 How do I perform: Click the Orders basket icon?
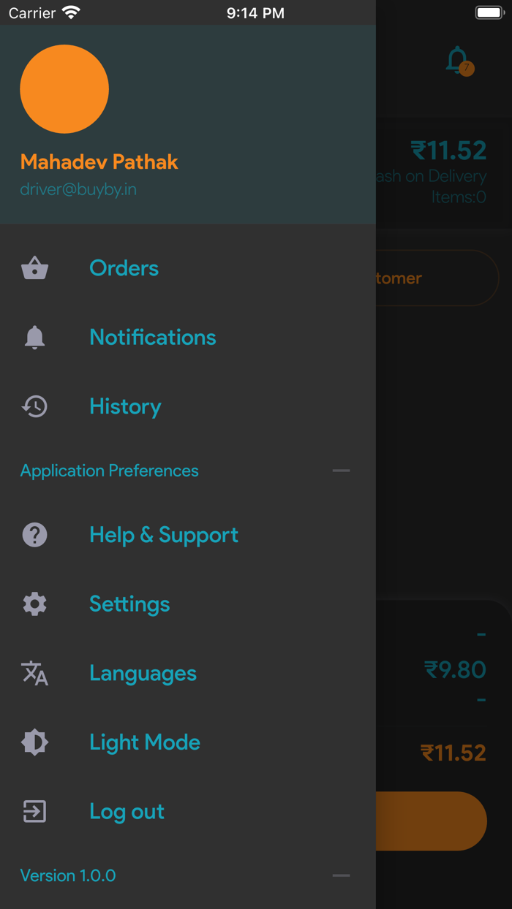point(34,268)
